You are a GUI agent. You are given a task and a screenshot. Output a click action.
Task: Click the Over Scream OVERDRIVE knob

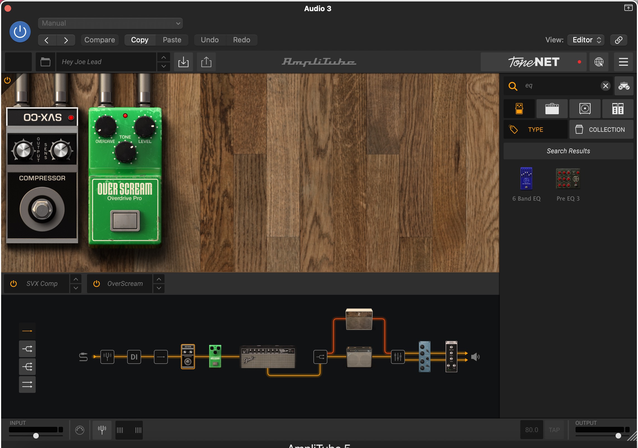pos(105,126)
